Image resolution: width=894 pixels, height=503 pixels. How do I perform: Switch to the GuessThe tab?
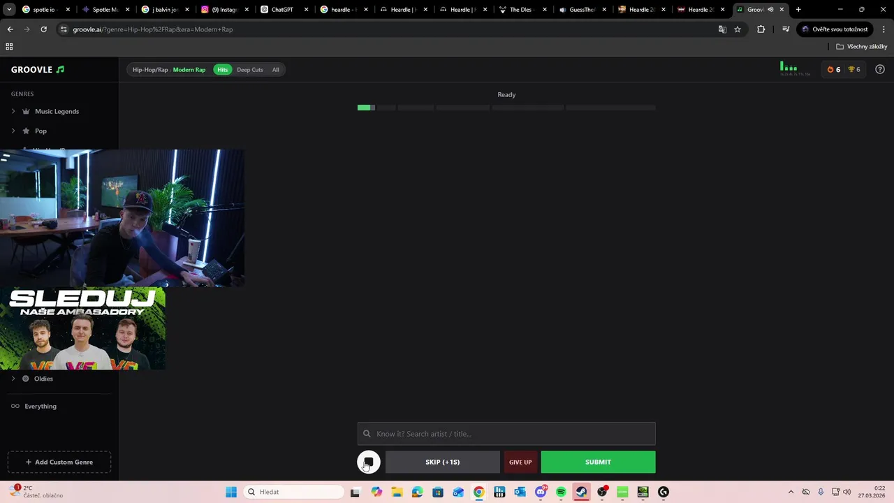(582, 10)
